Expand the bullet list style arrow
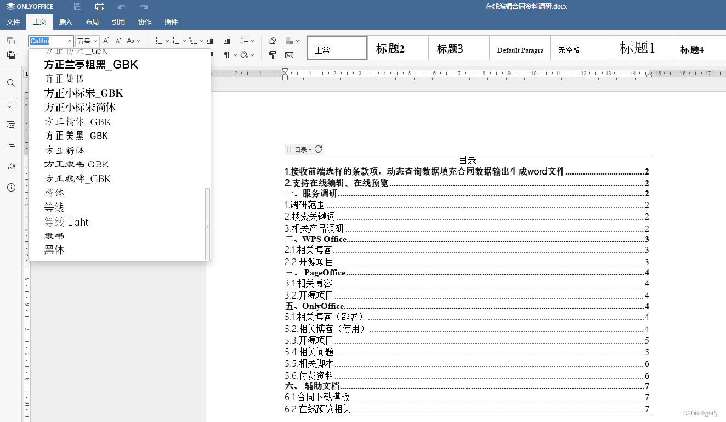726x422 pixels. tap(167, 41)
